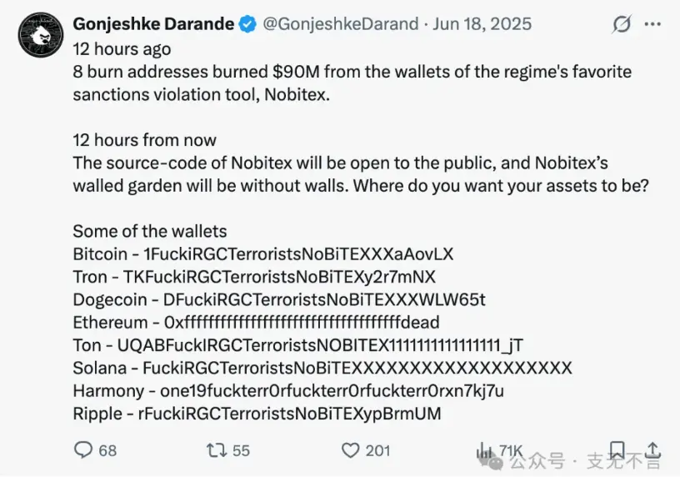
Task: Click the blue verified badge
Action: click(247, 24)
